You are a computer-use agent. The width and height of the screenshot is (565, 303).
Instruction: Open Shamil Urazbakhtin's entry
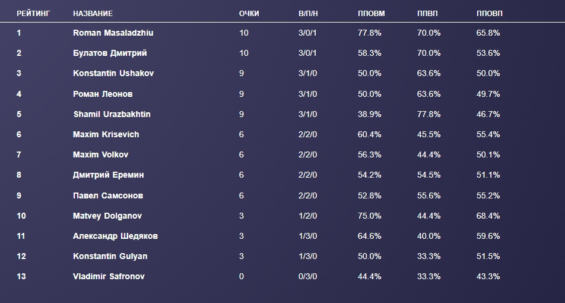pos(112,114)
